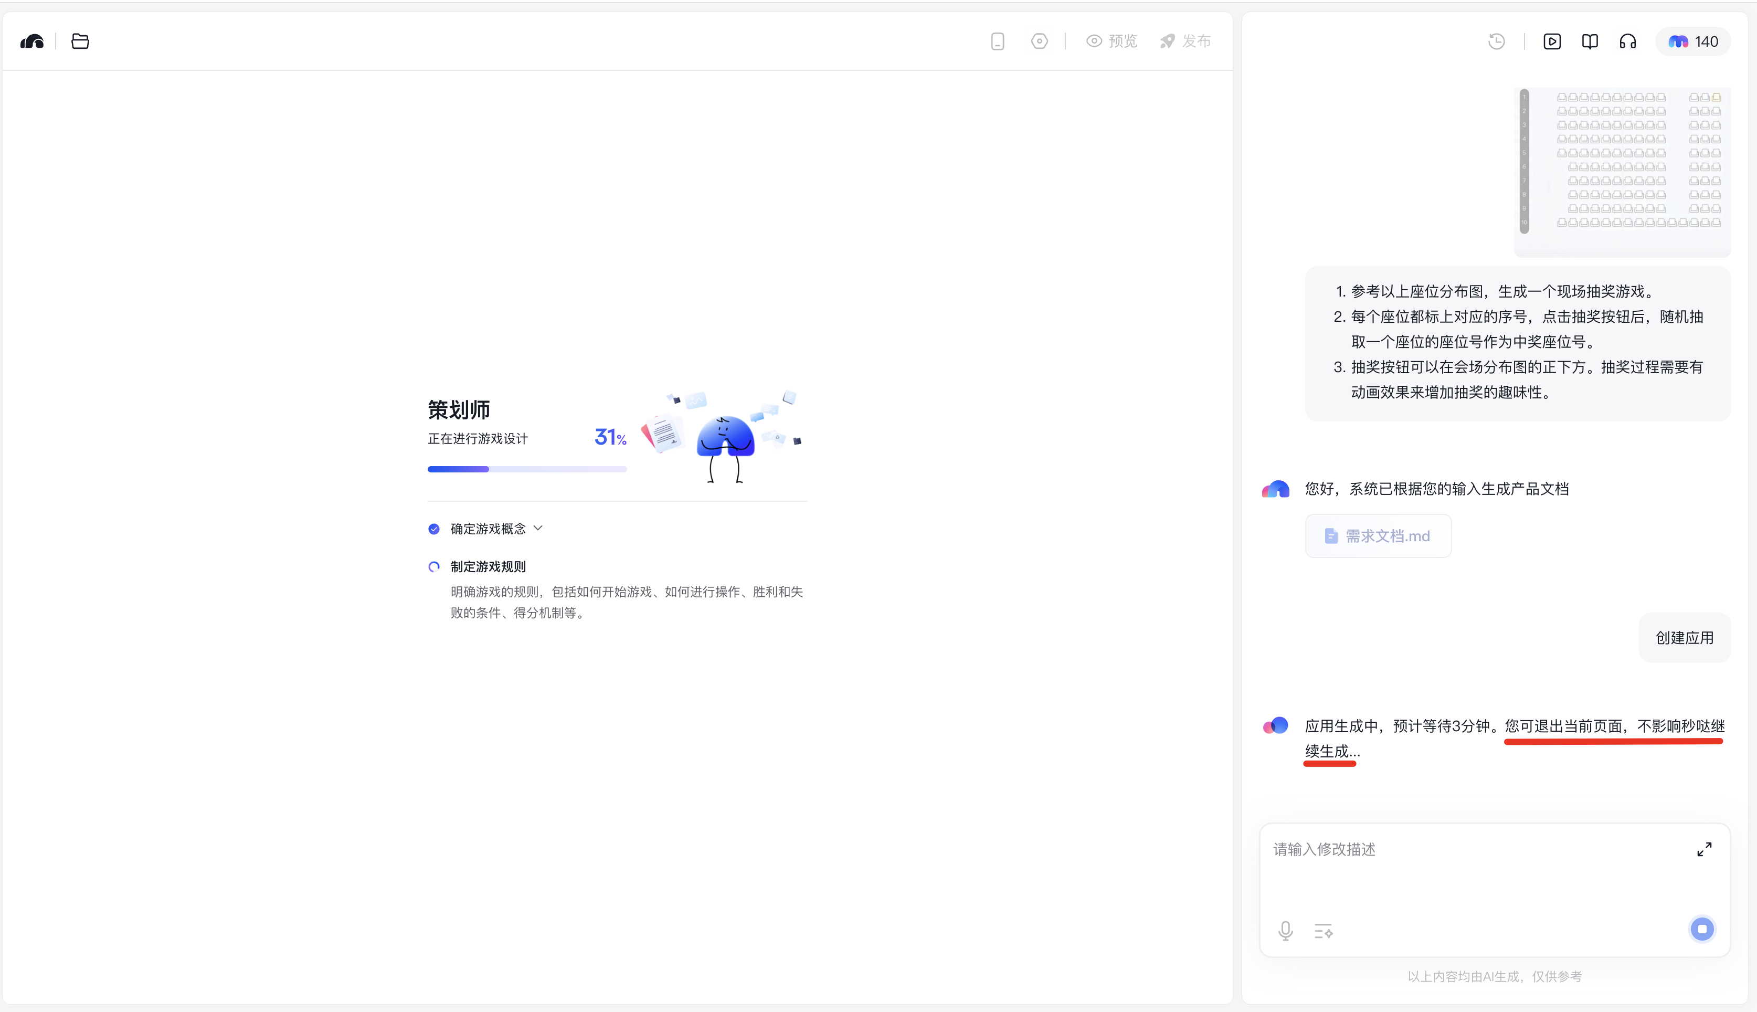Open the seating chart image thumbnail
Image resolution: width=1757 pixels, height=1012 pixels.
1622,171
